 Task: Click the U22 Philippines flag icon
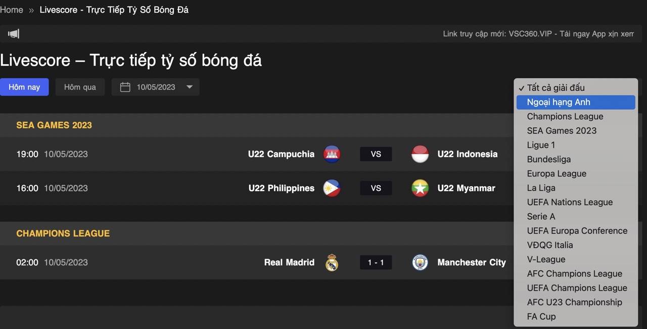pyautogui.click(x=332, y=188)
